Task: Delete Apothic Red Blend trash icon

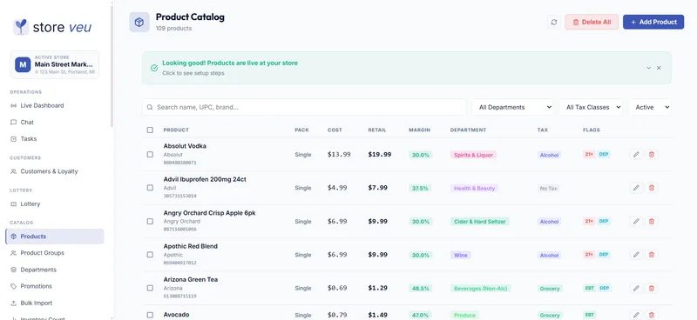Action: 651,255
